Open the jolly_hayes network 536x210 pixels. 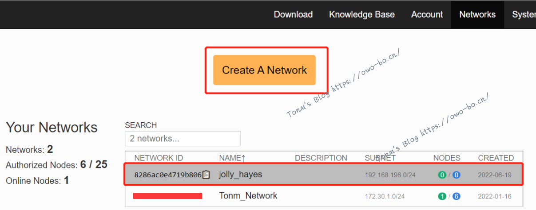(240, 175)
